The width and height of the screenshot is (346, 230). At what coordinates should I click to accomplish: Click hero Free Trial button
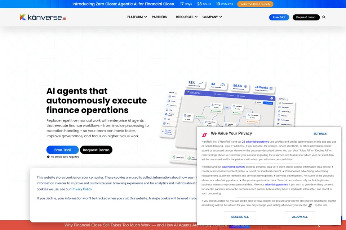(x=62, y=150)
